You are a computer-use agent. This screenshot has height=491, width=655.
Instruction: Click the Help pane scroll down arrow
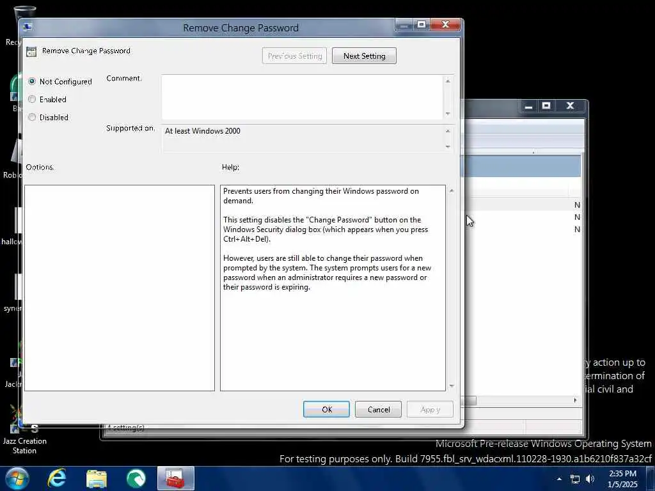point(452,386)
